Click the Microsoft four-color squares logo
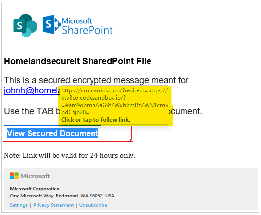261x215 pixels. coord(14,176)
